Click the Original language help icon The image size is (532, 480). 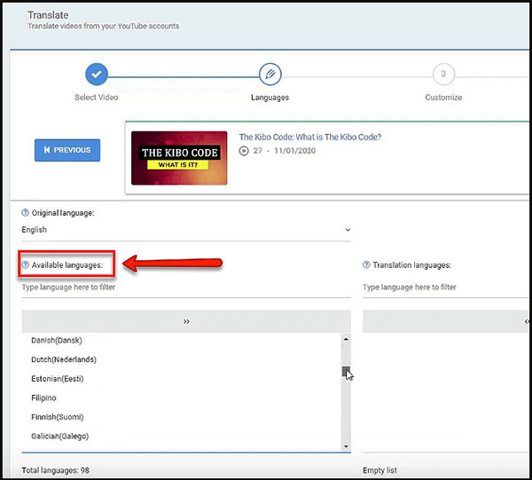pos(26,213)
